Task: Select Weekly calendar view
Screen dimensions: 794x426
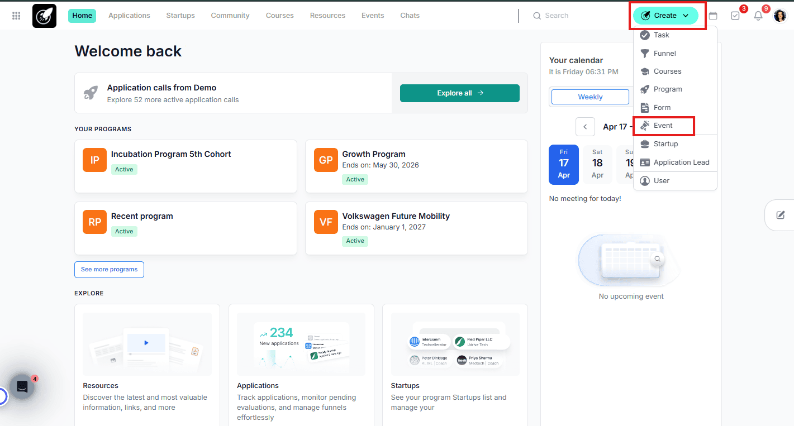Action: (x=590, y=97)
